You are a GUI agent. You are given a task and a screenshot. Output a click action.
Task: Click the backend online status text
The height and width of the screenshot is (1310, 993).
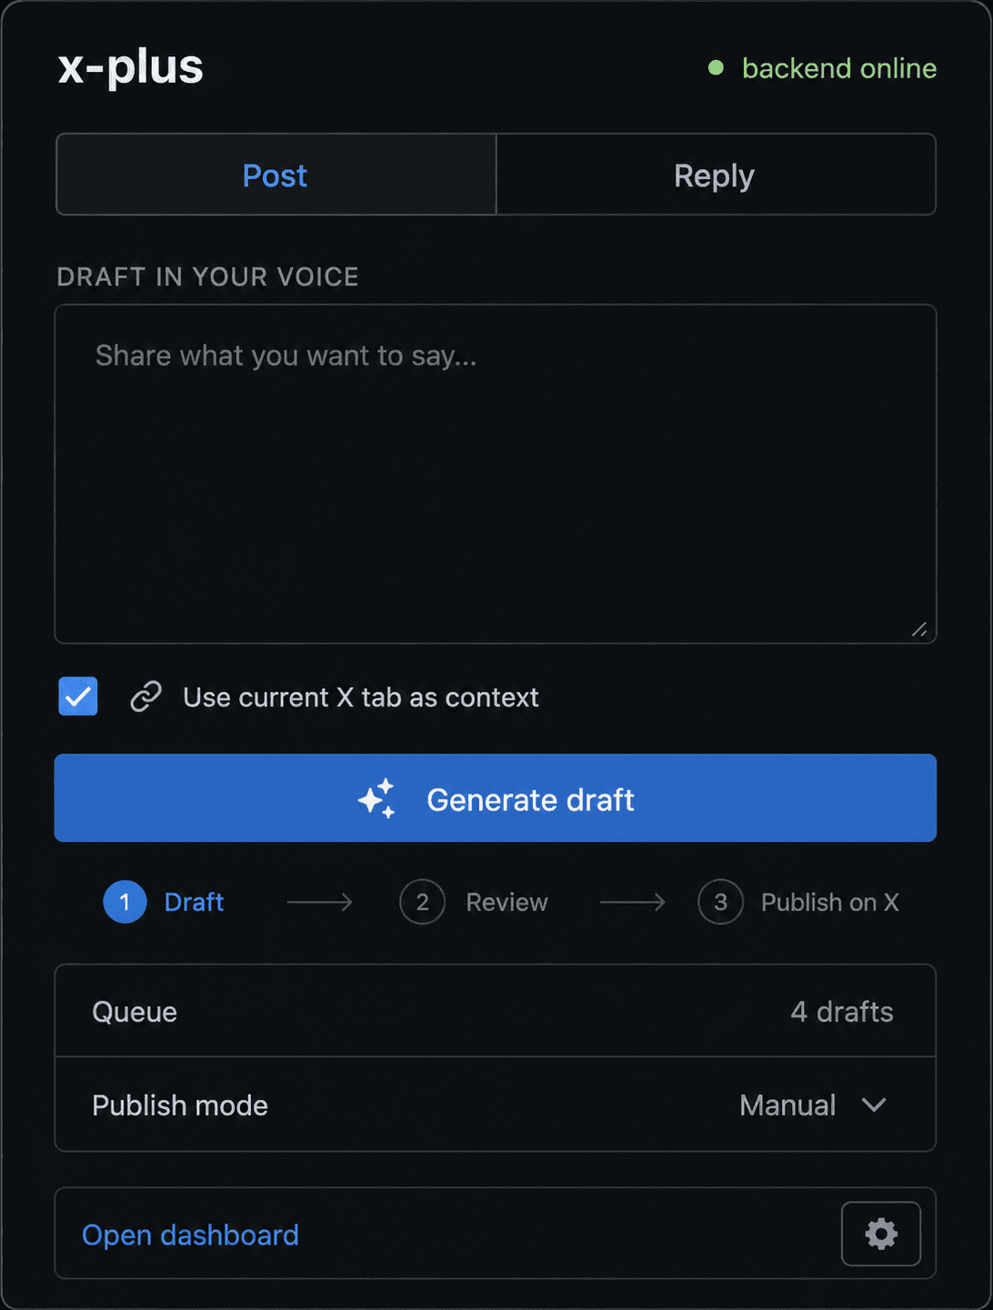(x=839, y=68)
